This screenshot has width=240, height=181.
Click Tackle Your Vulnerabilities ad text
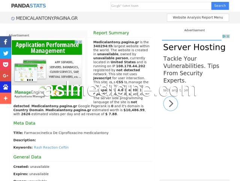[x=191, y=69]
